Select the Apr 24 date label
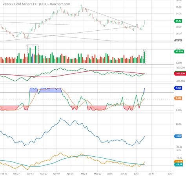The width and height of the screenshot is (186, 176). 70,174
